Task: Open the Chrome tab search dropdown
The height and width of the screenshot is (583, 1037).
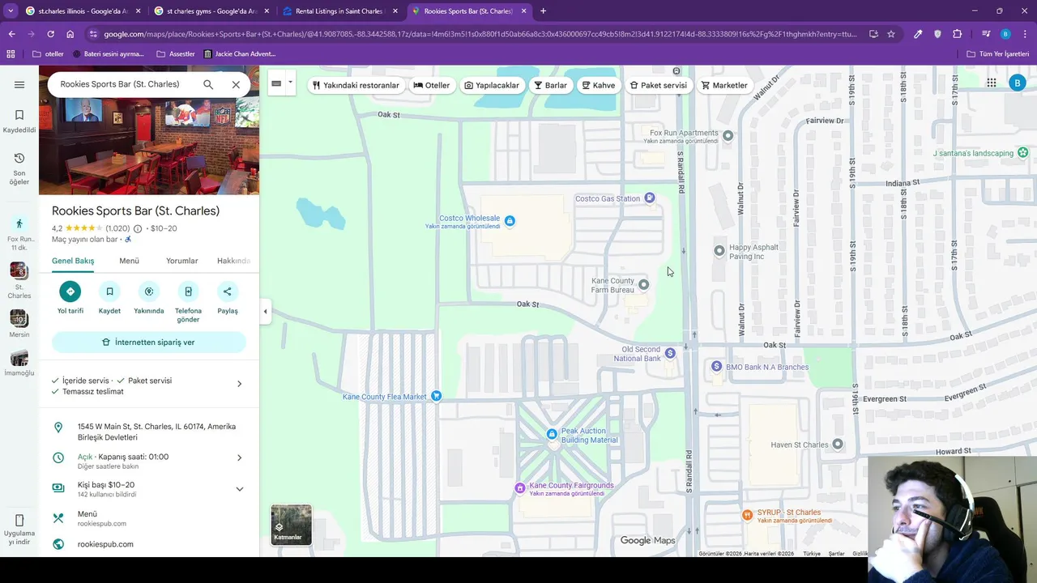Action: tap(11, 11)
